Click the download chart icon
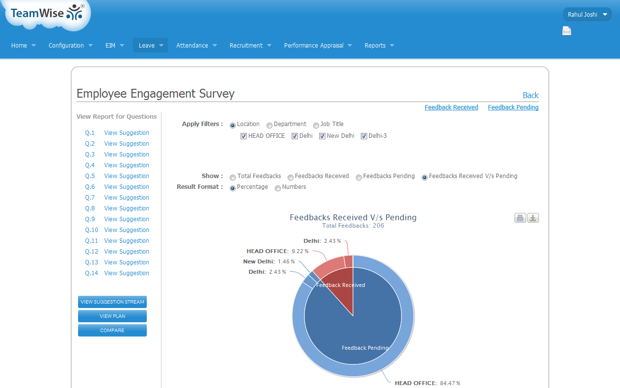This screenshot has width=620, height=388. (533, 218)
